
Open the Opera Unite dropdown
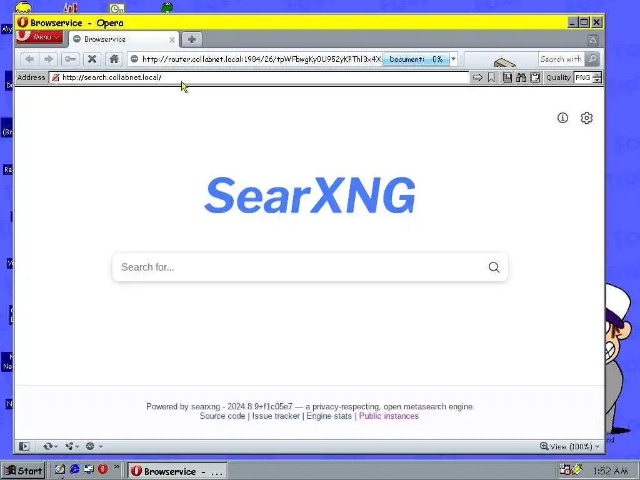point(72,446)
